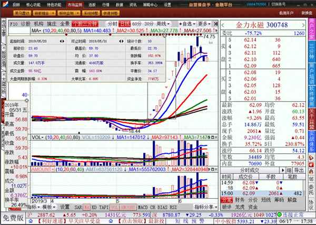
Task: Switch to the 日线 daily chart tab
Action: point(124,24)
